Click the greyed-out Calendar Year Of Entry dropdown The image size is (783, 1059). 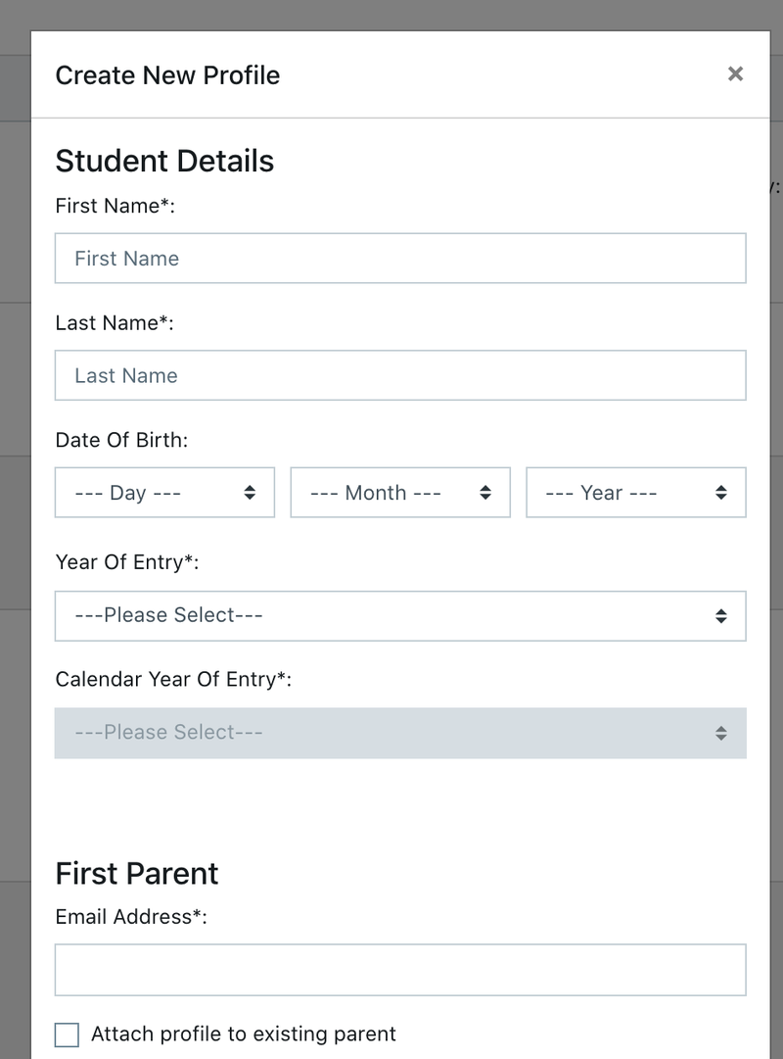(400, 733)
